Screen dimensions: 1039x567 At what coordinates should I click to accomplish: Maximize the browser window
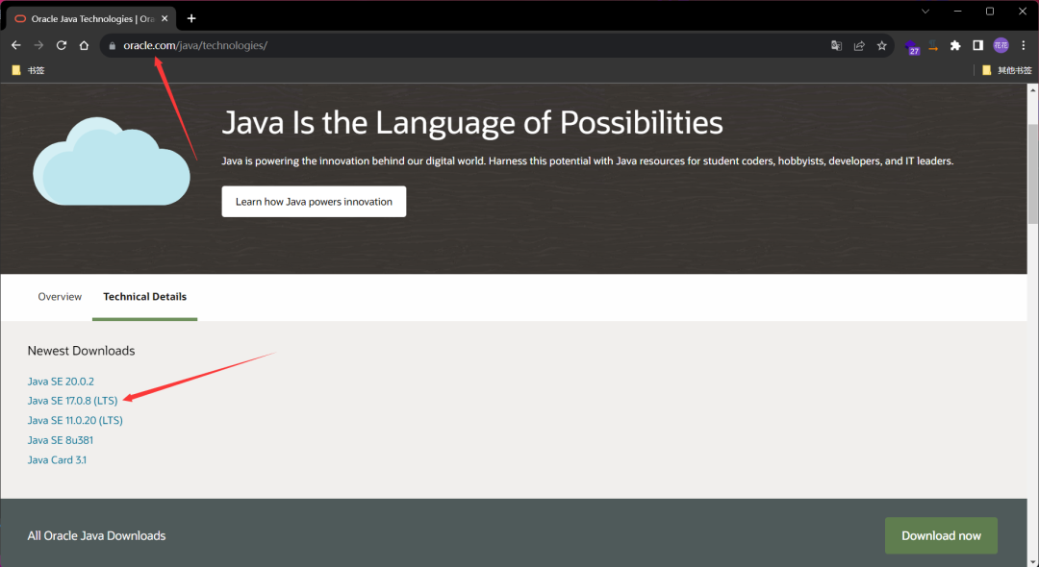coord(990,12)
